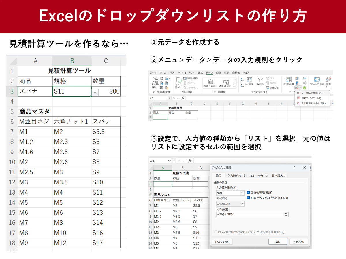
Task: Select データの入力規則(V)... menu entry
Action: tap(312, 93)
